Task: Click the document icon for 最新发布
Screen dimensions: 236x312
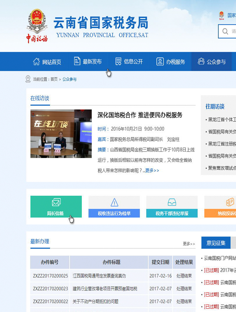Action: pos(77,61)
